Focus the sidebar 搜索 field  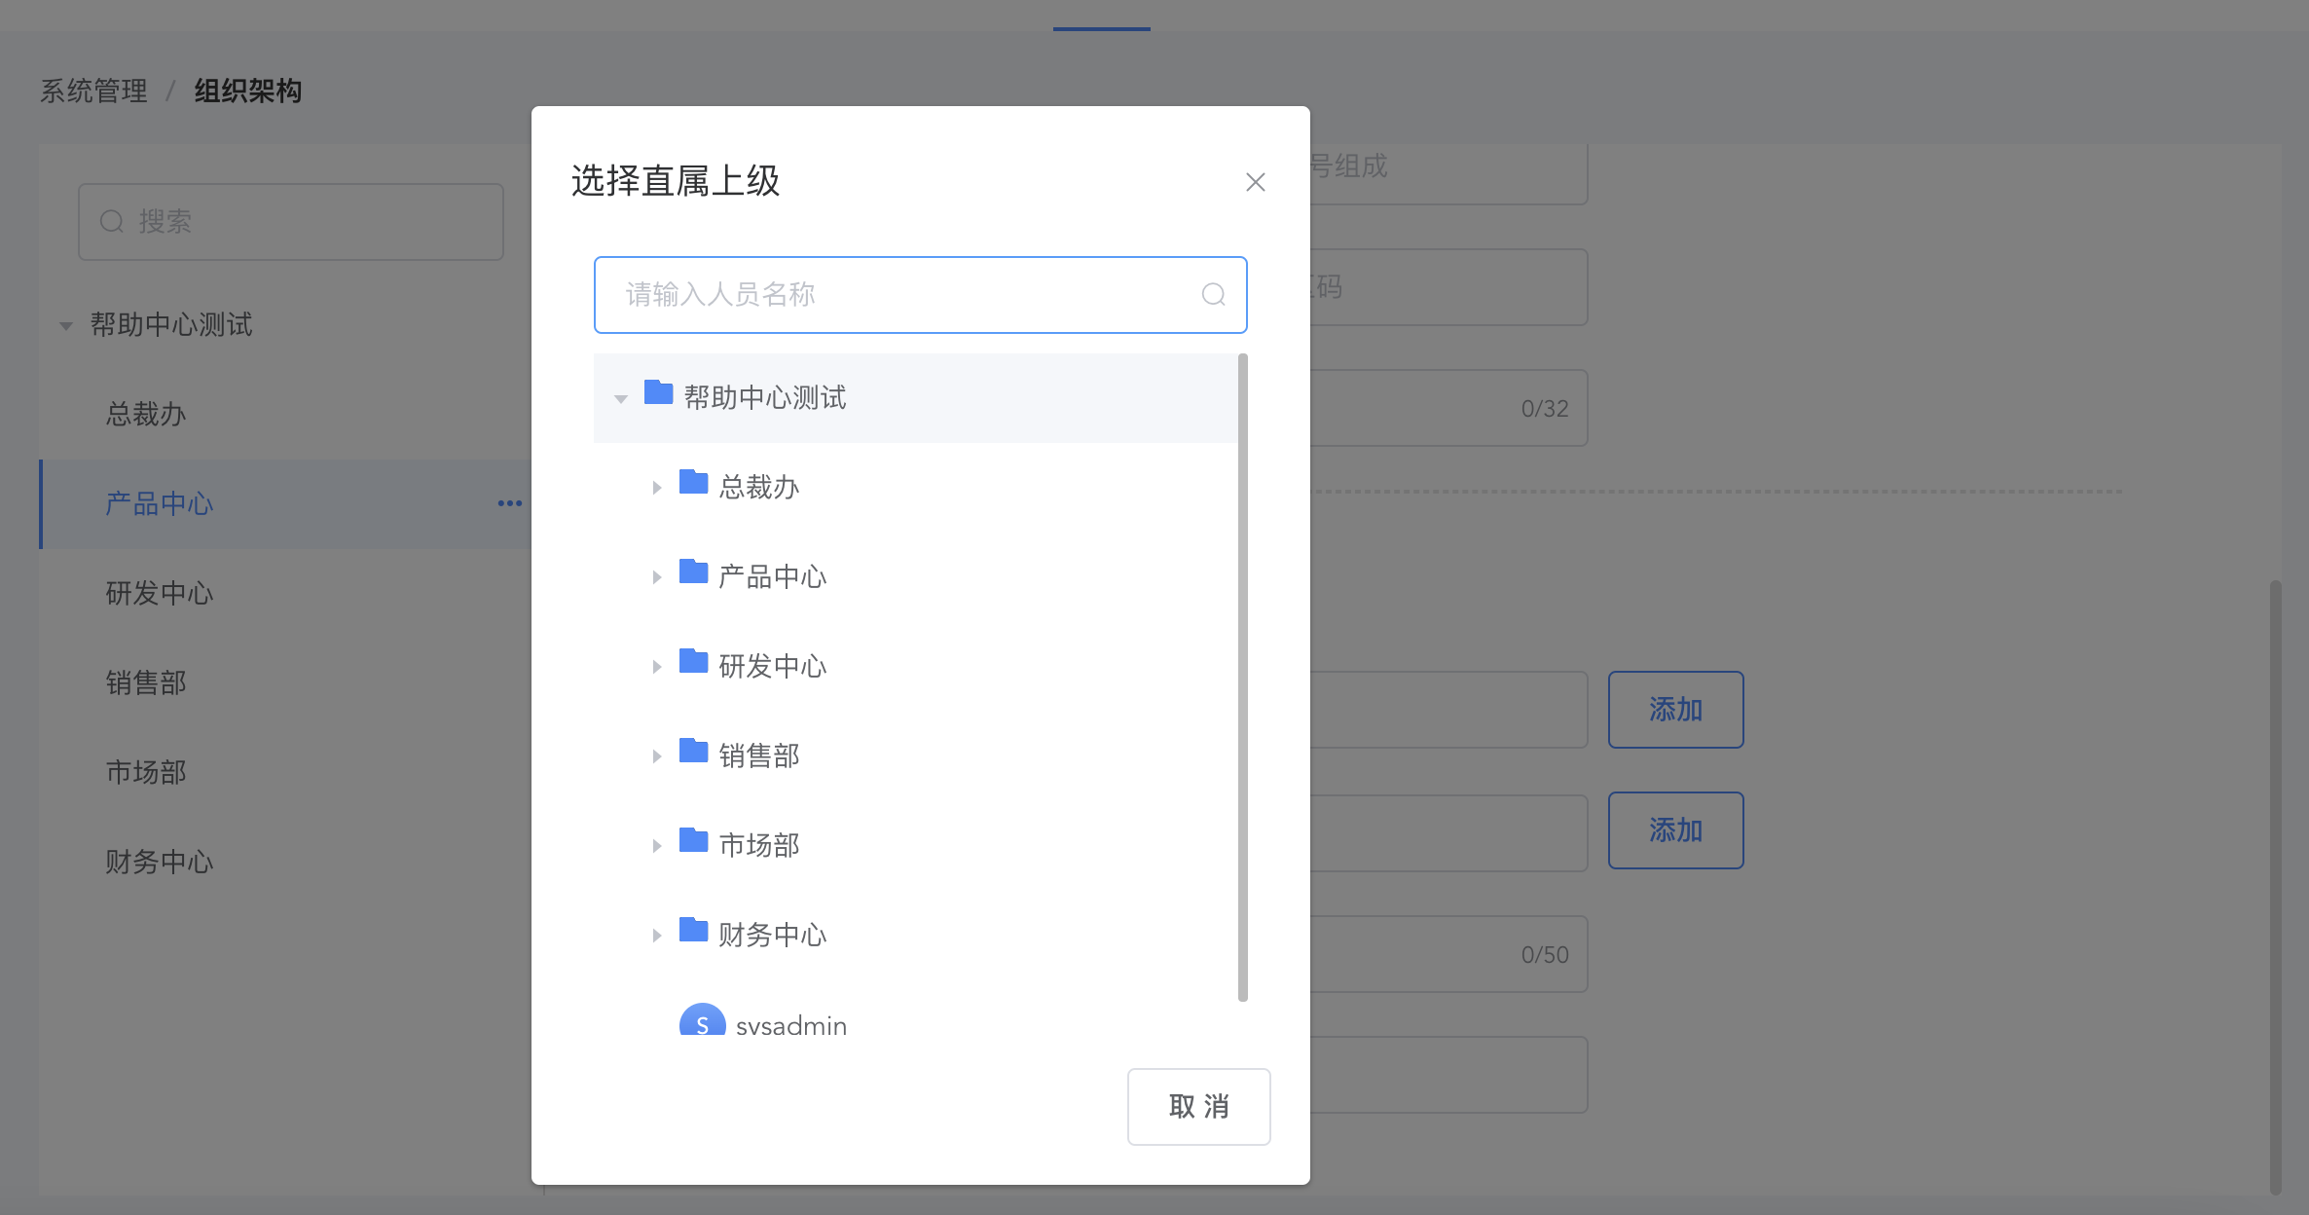coord(291,222)
